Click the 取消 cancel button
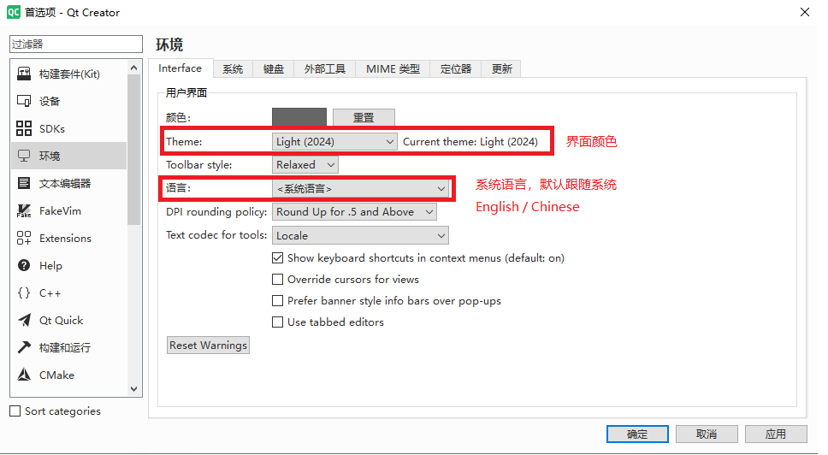828x455 pixels. click(x=707, y=434)
